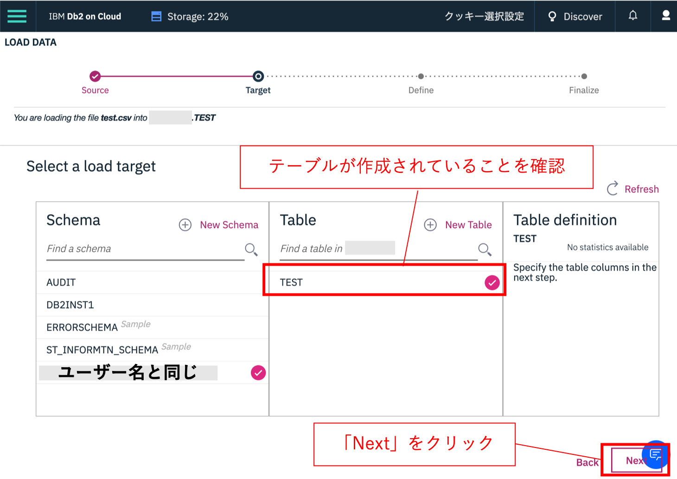Open the hamburger navigation menu
This screenshot has height=479, width=677.
click(x=17, y=16)
